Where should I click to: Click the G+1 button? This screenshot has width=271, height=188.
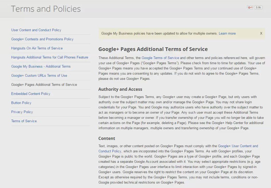[x=250, y=8]
